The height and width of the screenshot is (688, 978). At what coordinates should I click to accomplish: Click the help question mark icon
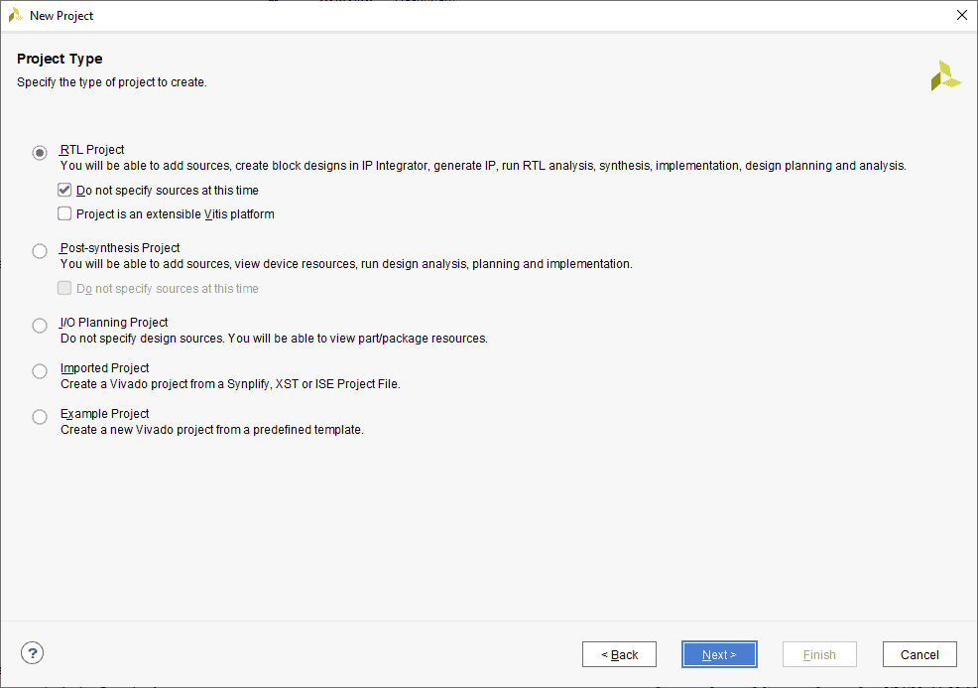[33, 653]
